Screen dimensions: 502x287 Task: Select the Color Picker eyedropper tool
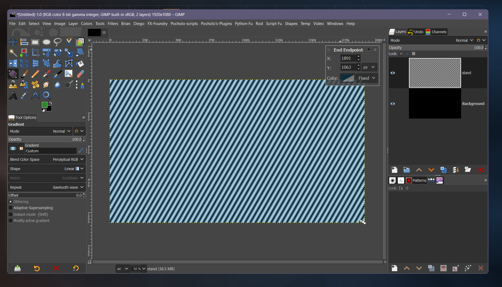[x=24, y=95]
